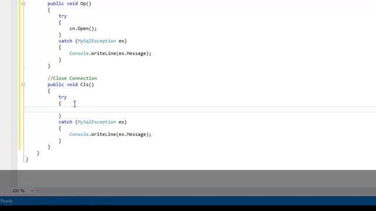Image resolution: width=376 pixels, height=211 pixels.
Task: Click the Ready status bar text
Action: point(6,201)
